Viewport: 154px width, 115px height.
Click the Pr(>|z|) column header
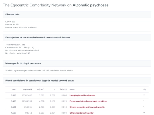click(63, 89)
